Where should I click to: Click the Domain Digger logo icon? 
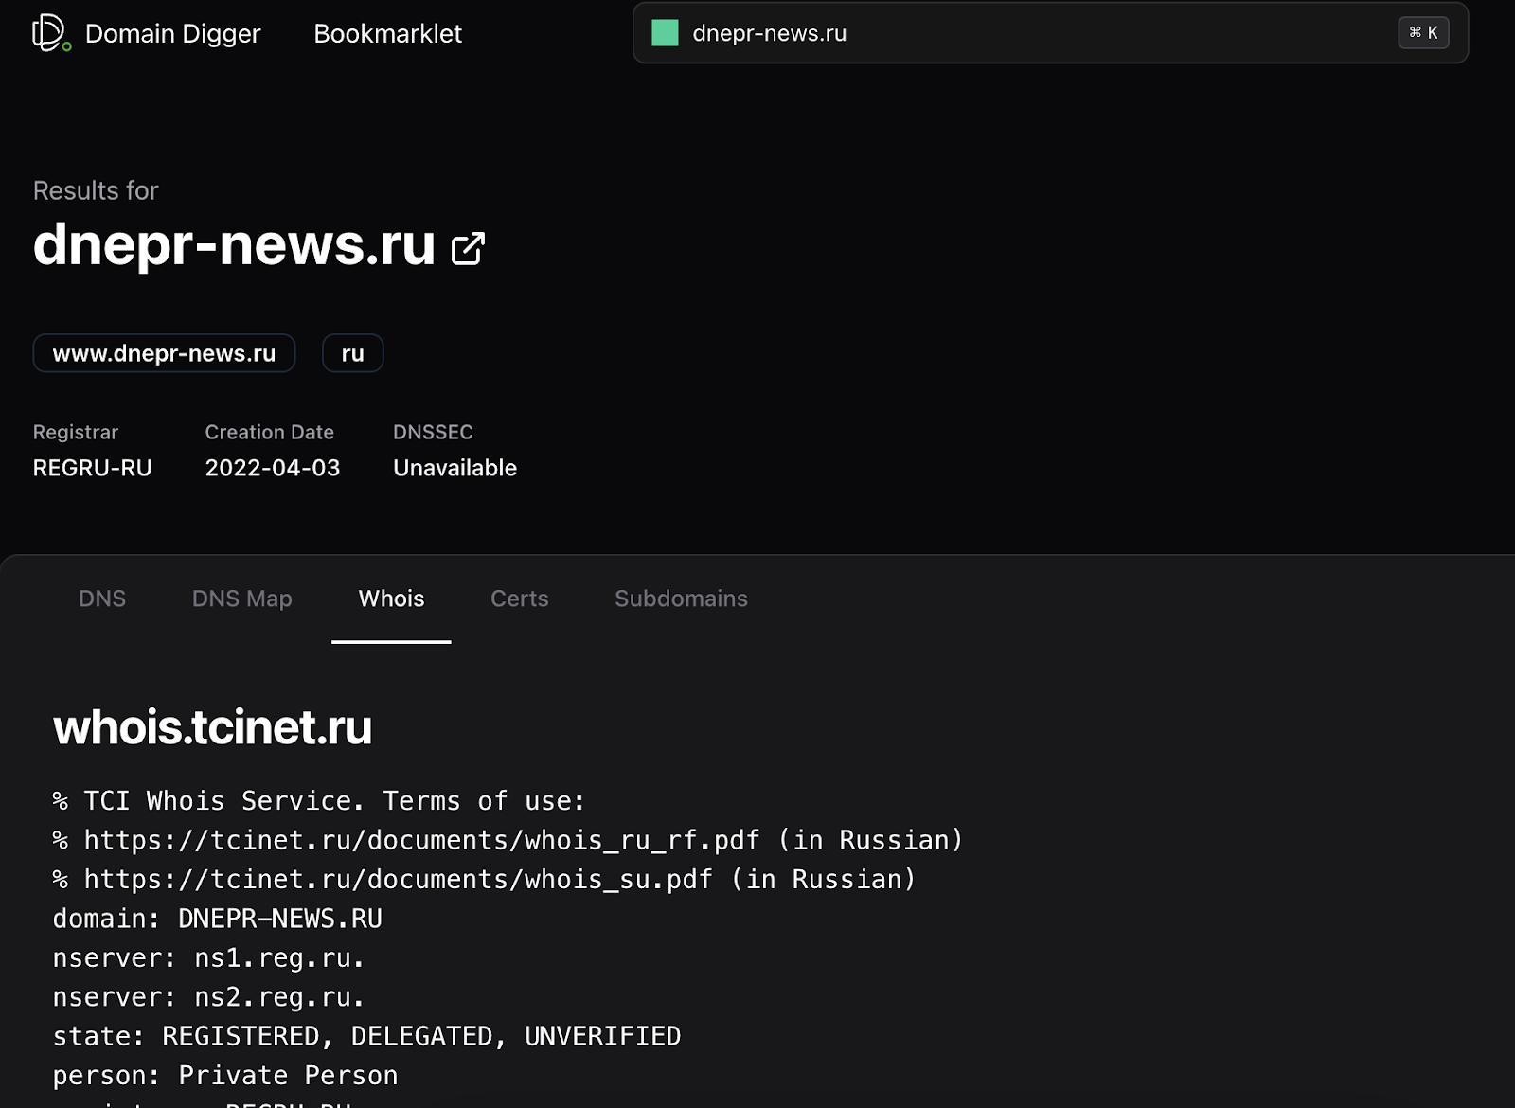click(x=51, y=33)
